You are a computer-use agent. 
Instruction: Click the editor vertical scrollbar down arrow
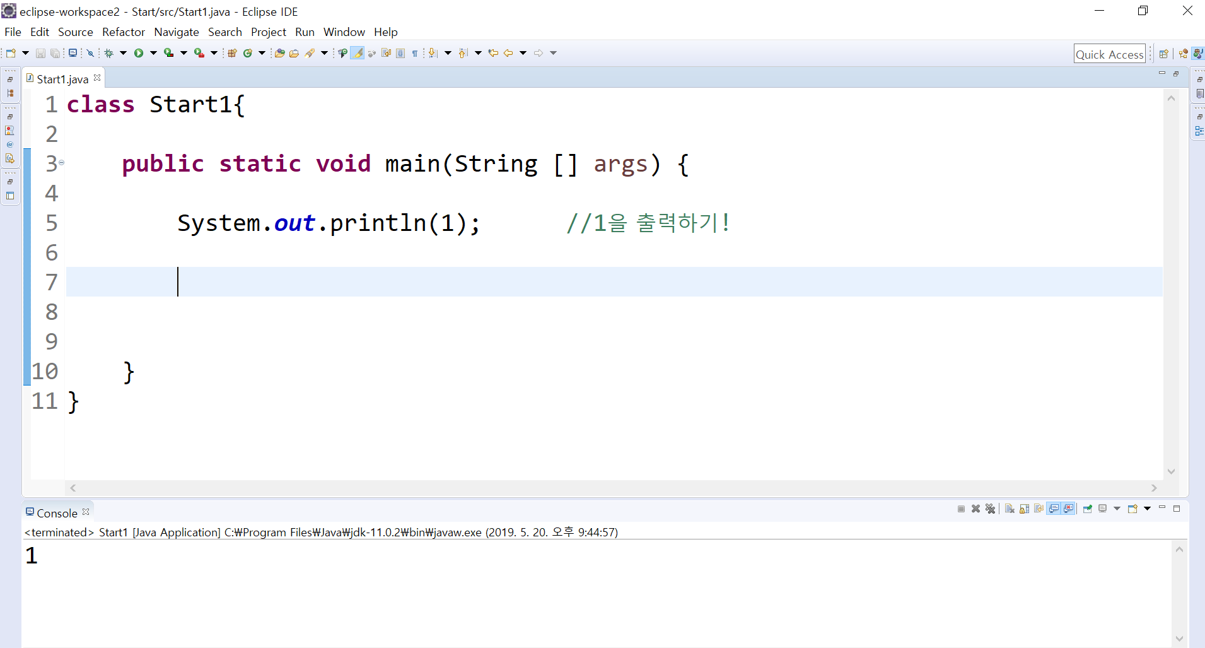pyautogui.click(x=1172, y=471)
